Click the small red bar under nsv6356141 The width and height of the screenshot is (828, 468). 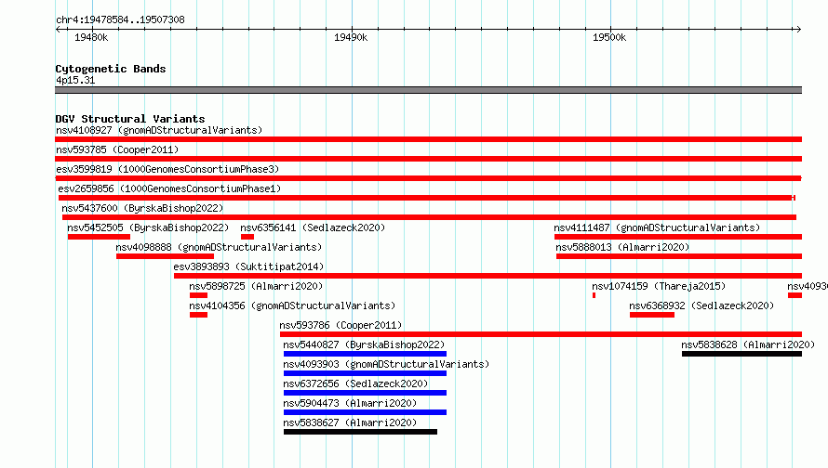coord(247,237)
